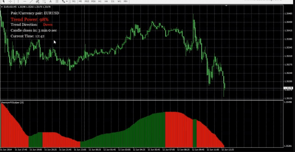295x152 pixels.
Task: Activate the crosshair tool
Action: [x=10, y=1]
